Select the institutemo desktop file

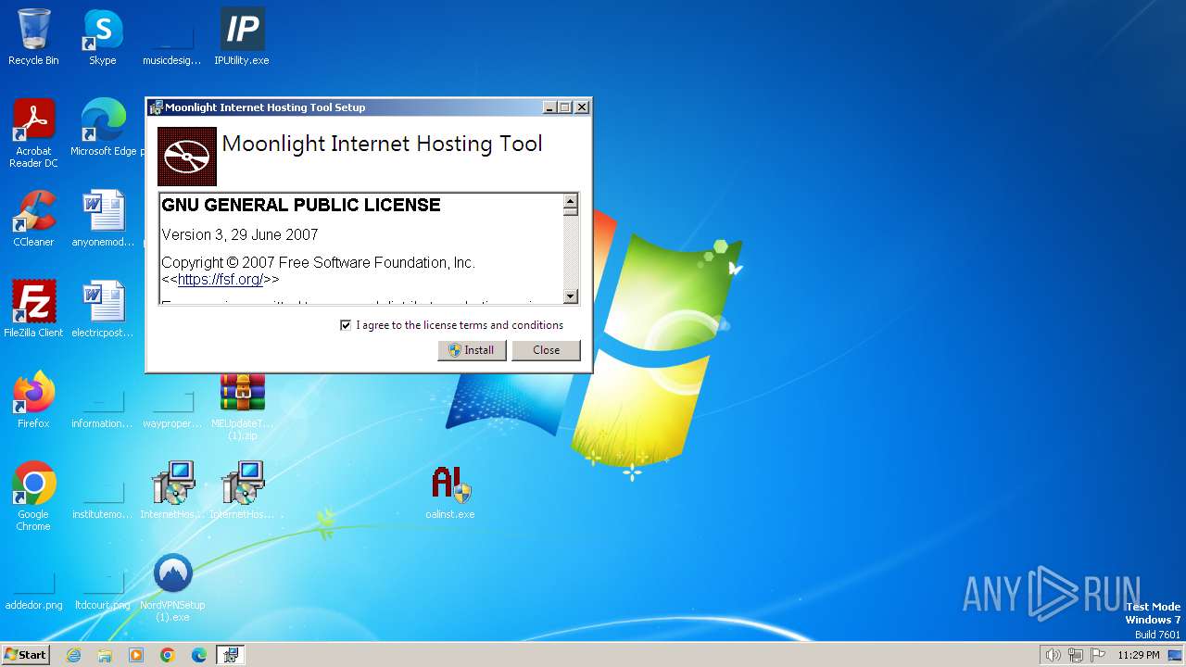click(103, 498)
